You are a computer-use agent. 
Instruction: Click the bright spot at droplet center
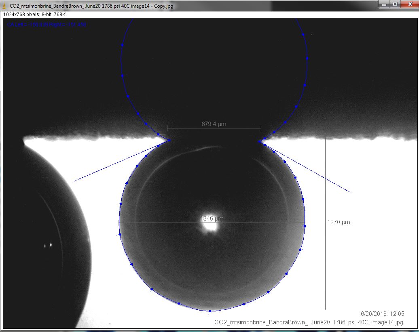click(210, 226)
